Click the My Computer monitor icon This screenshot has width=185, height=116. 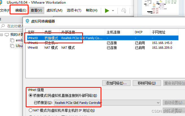tap(7, 35)
